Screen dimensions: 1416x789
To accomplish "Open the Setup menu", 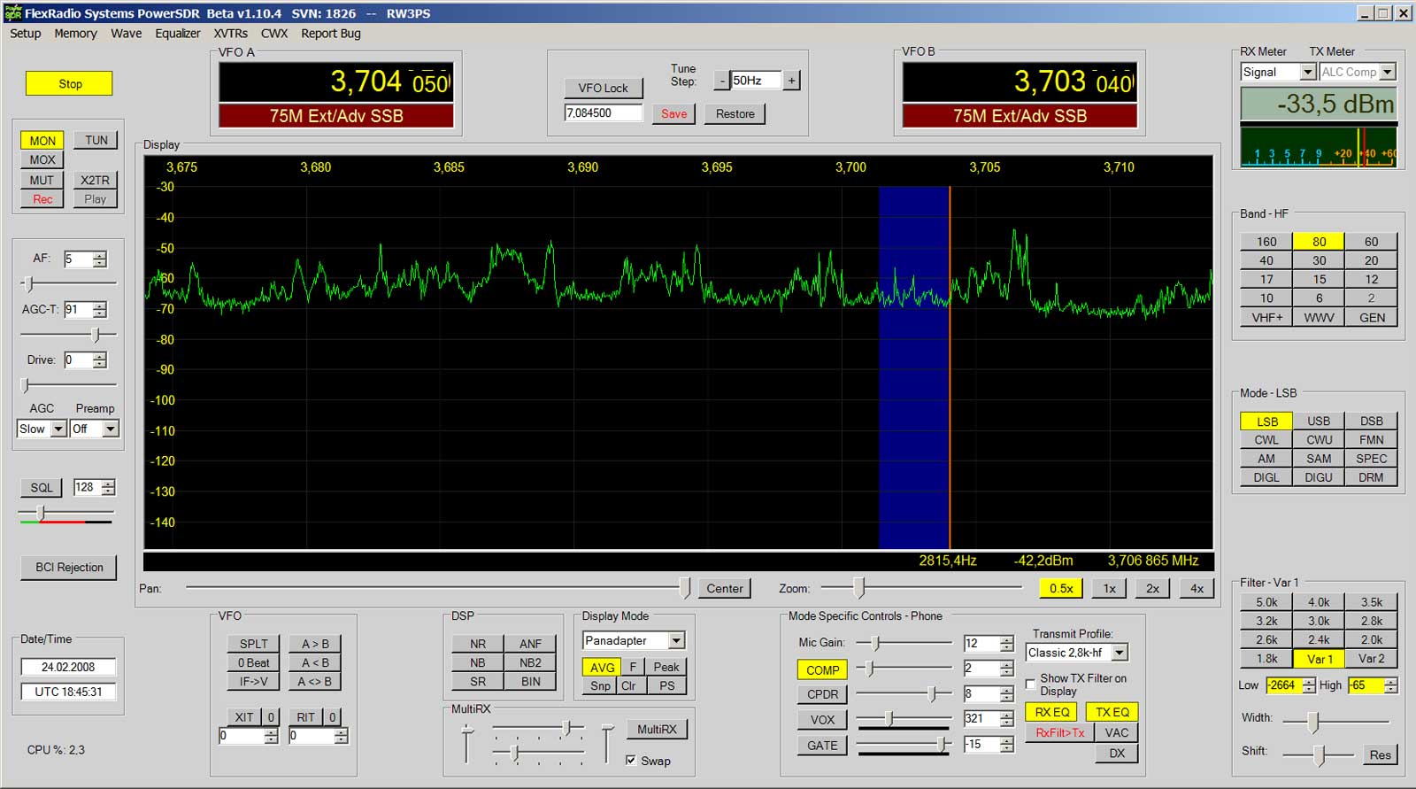I will (x=25, y=34).
